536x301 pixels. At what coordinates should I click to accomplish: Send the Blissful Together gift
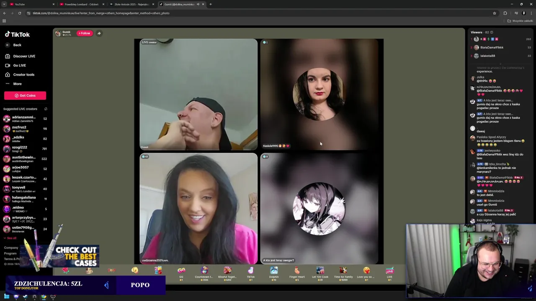(x=227, y=273)
